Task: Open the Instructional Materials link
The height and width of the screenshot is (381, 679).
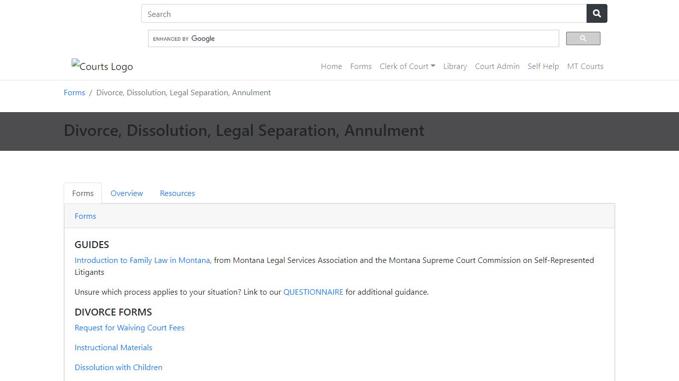Action: click(113, 347)
